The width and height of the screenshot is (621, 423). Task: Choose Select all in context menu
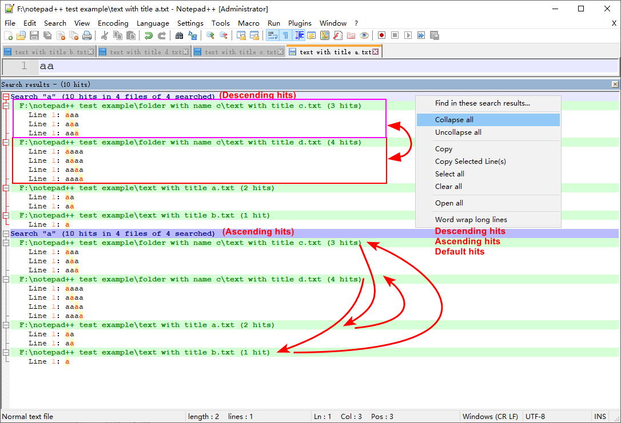pyautogui.click(x=488, y=174)
